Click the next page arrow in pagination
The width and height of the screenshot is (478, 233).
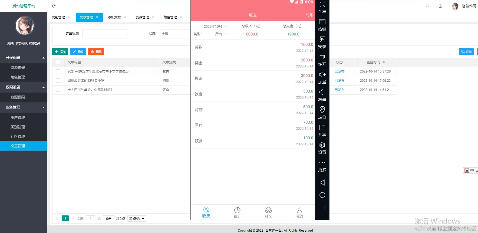point(73,218)
